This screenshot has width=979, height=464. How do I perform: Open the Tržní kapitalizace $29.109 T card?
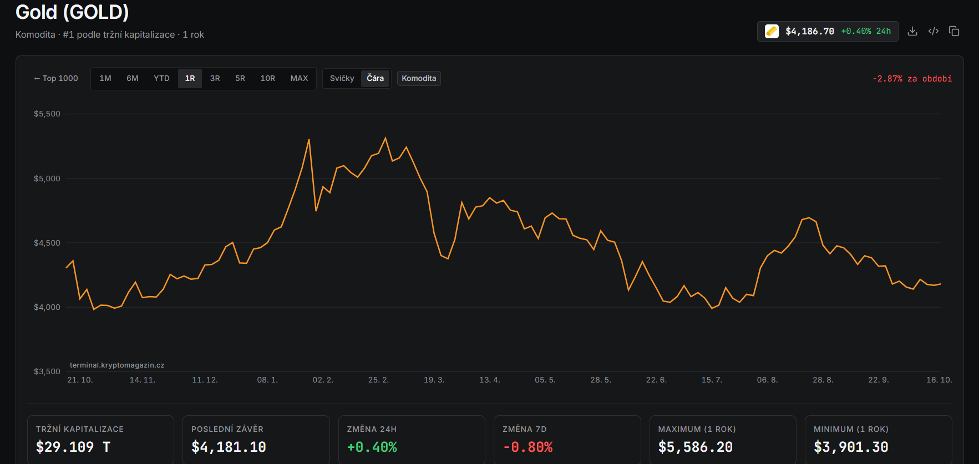[x=100, y=440]
